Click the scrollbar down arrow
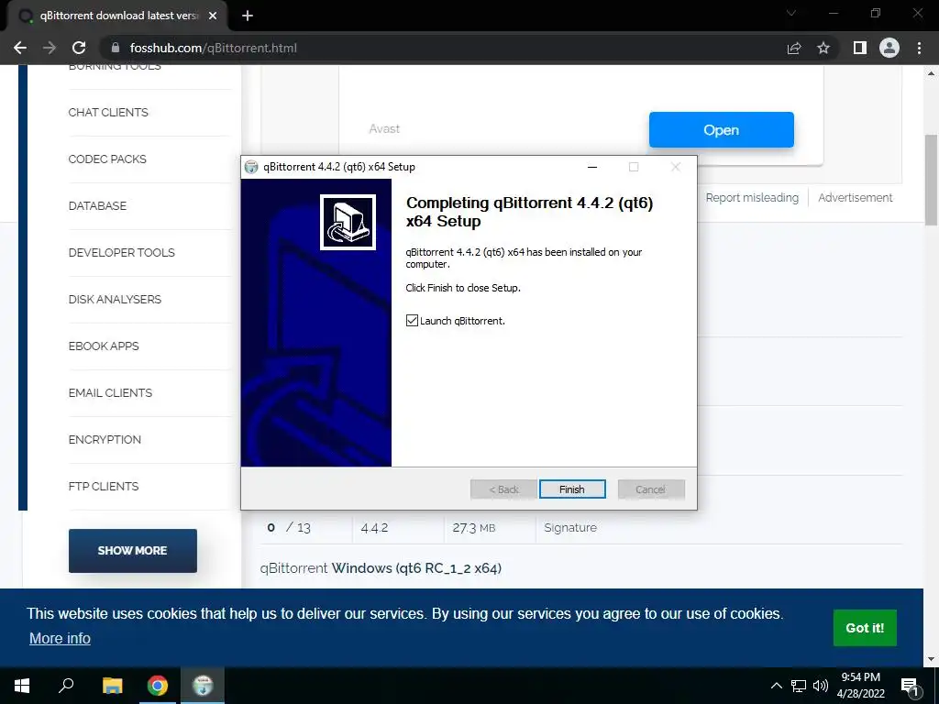This screenshot has width=939, height=704. click(931, 659)
